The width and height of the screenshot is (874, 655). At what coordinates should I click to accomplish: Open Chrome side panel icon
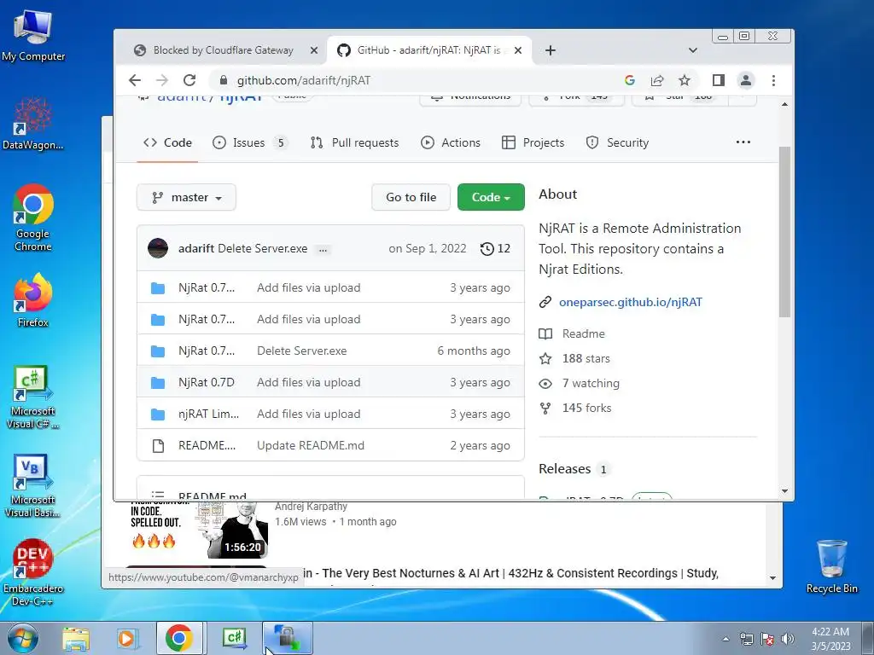[x=719, y=80]
